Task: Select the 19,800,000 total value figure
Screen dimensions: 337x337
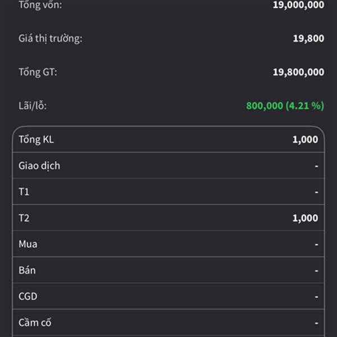Action: coord(298,72)
